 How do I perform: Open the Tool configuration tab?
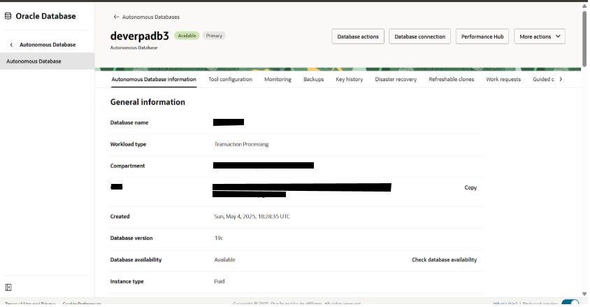[230, 80]
